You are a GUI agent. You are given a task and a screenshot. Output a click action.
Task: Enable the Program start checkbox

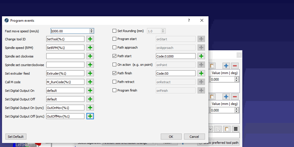point(115,39)
